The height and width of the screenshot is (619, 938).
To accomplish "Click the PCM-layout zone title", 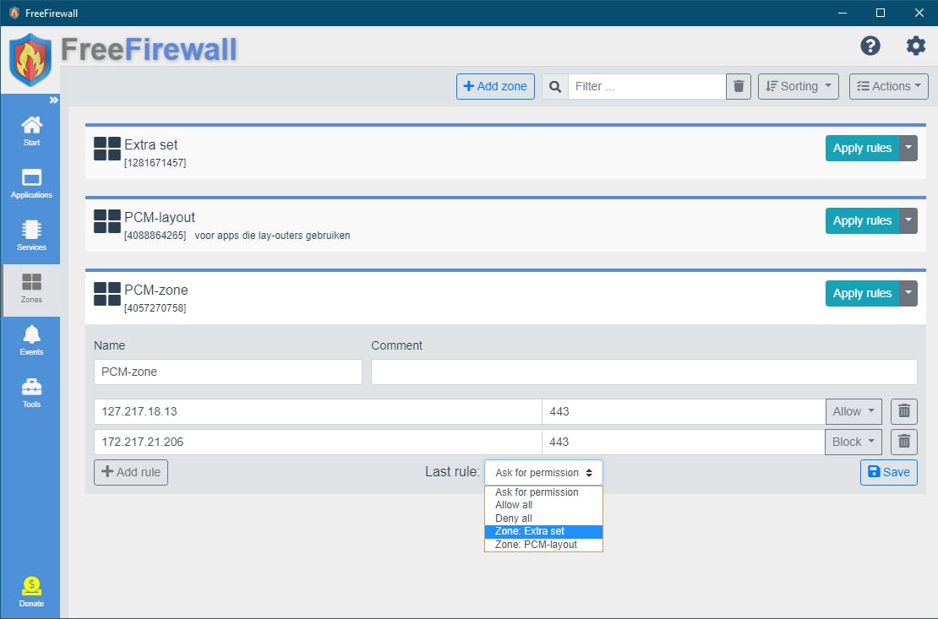I will (160, 217).
